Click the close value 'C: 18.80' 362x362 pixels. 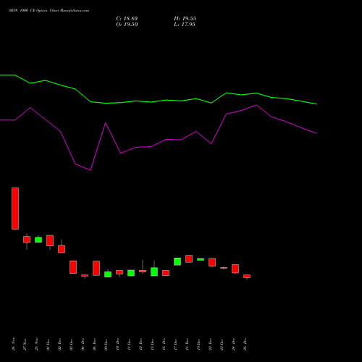pyautogui.click(x=127, y=19)
